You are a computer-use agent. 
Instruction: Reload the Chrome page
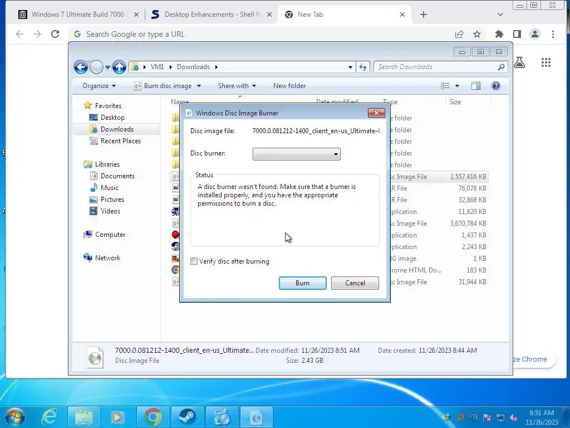pos(55,34)
